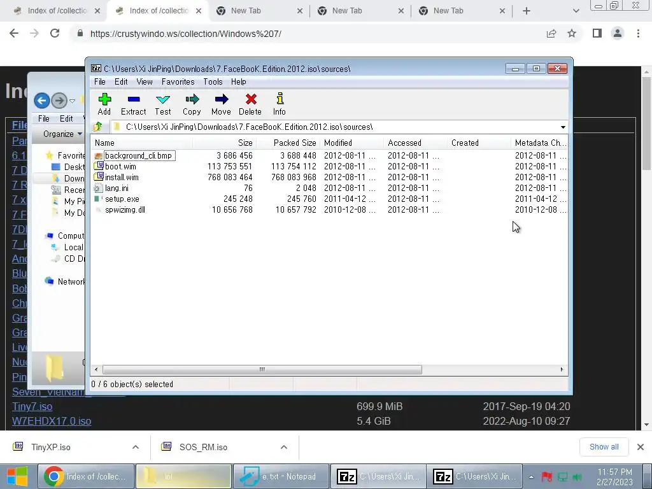Click Chrome back button
This screenshot has height=489, width=652.
click(x=14, y=33)
